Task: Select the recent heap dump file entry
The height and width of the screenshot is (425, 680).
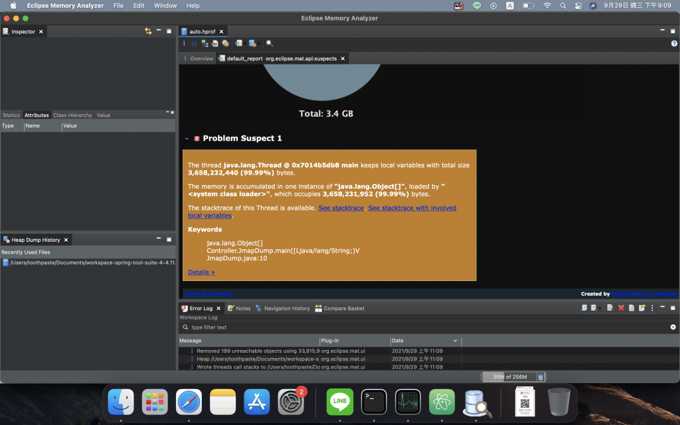Action: pyautogui.click(x=88, y=262)
